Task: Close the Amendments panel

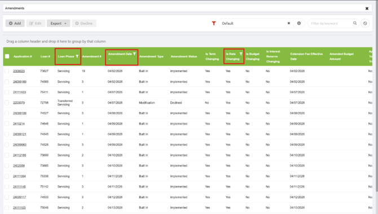Action: (367, 8)
